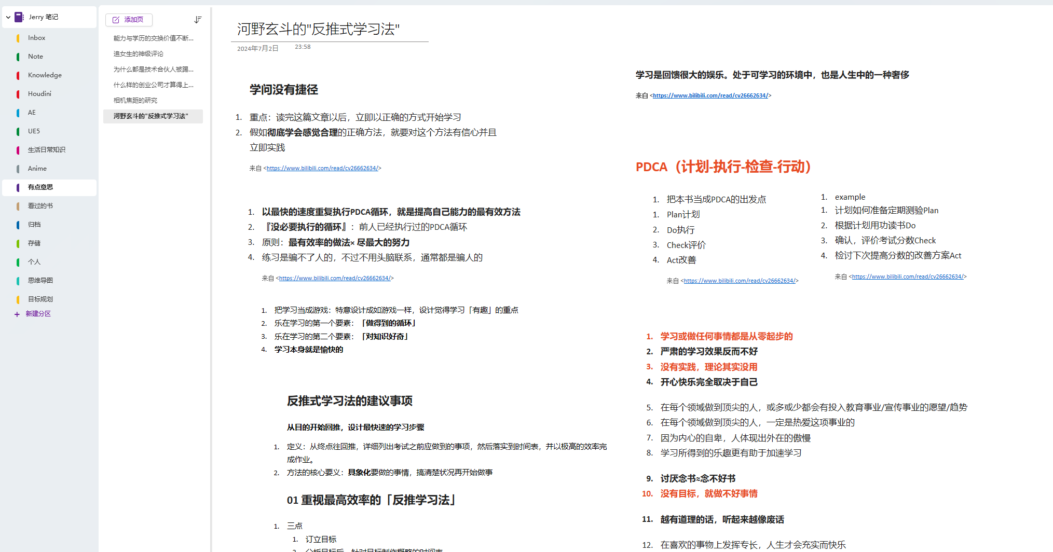Open the 思维导图 section
This screenshot has width=1053, height=552.
coord(40,281)
